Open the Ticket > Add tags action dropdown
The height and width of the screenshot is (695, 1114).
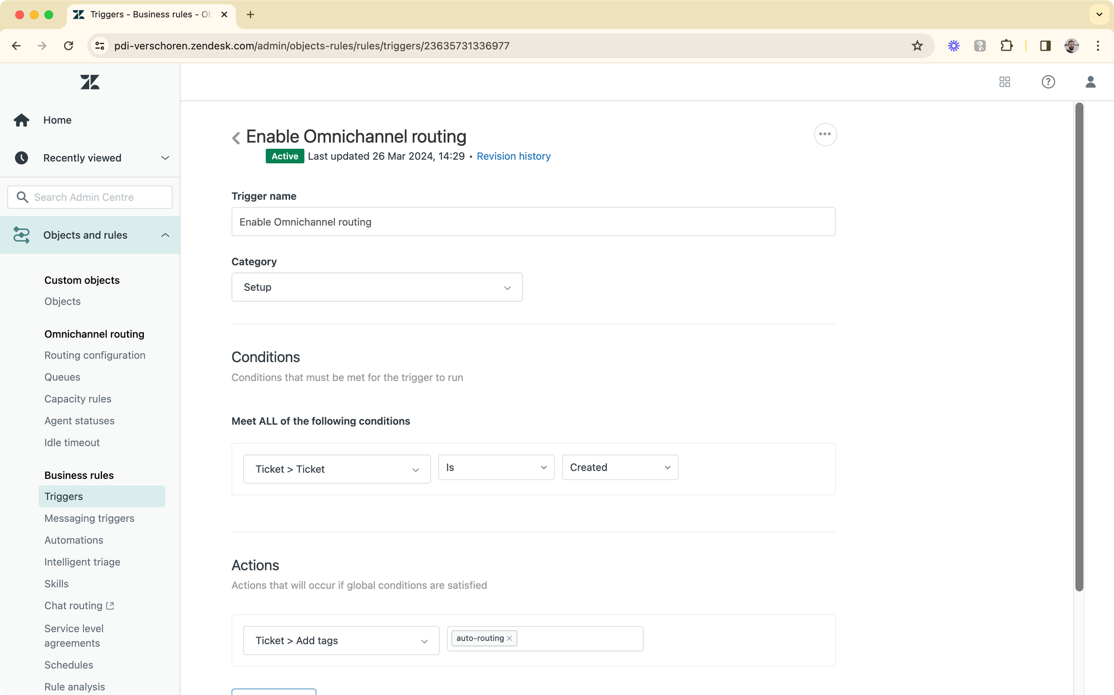[x=341, y=640]
